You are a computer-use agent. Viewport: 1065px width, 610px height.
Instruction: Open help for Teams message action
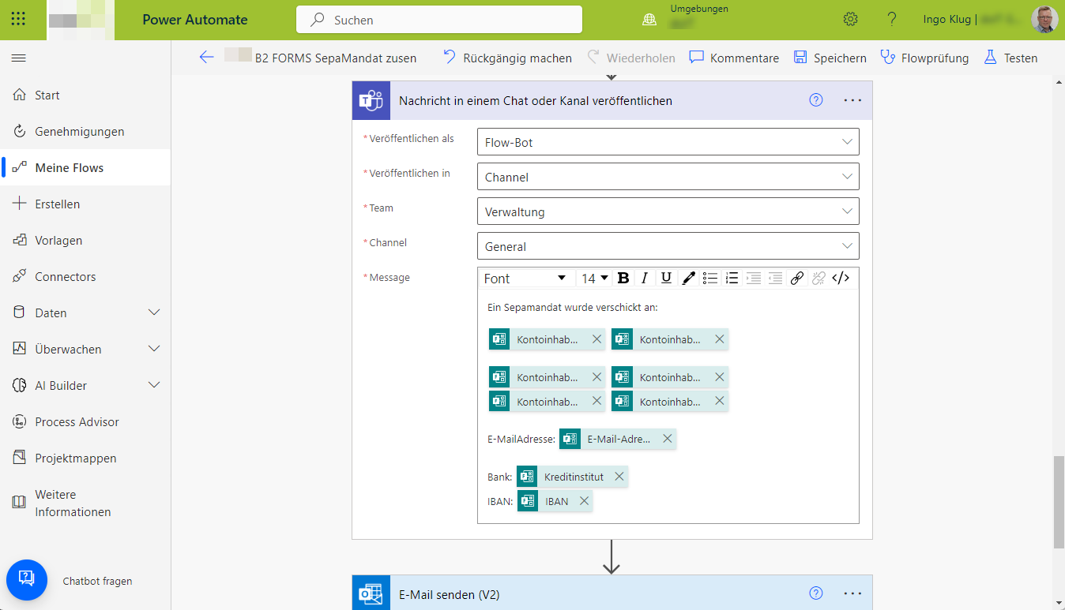pos(816,100)
